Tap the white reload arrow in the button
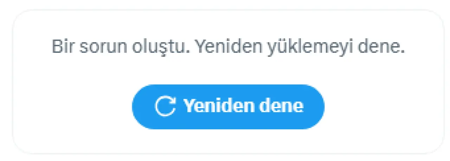Image resolution: width=450 pixels, height=161 pixels. [x=165, y=107]
